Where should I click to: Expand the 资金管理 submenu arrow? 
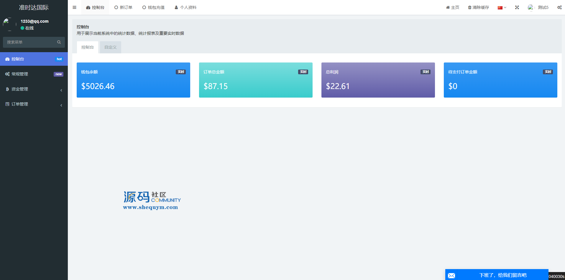click(x=61, y=90)
